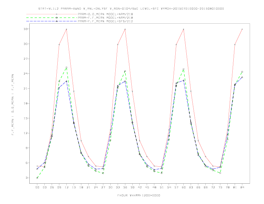Viewport: 264px width, 204px height.
Task: Click y-axis tick label 3
Action: [x=26, y=178]
